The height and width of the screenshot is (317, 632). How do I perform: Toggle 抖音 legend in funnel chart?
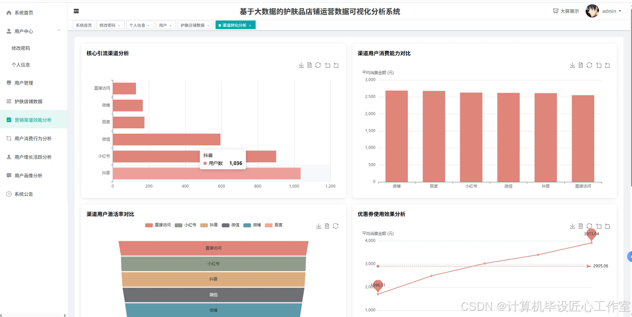click(209, 225)
